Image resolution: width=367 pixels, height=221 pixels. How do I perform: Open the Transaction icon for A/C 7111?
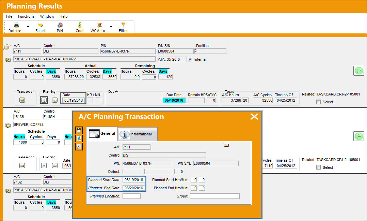pyautogui.click(x=22, y=100)
